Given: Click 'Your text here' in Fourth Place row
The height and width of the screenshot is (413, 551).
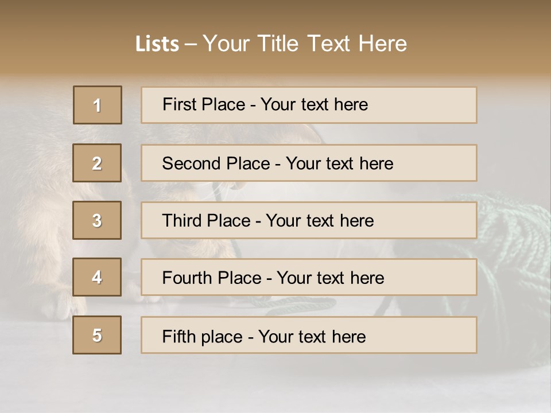Looking at the screenshot, I should 330,278.
